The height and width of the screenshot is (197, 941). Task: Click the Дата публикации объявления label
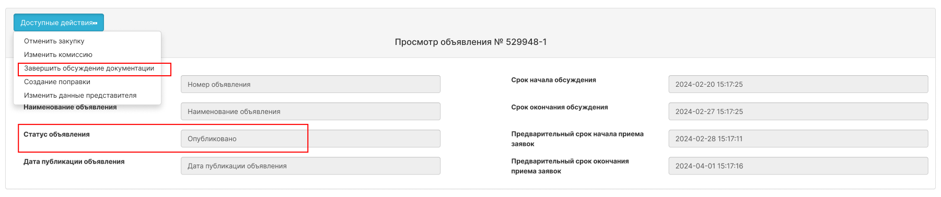(74, 161)
